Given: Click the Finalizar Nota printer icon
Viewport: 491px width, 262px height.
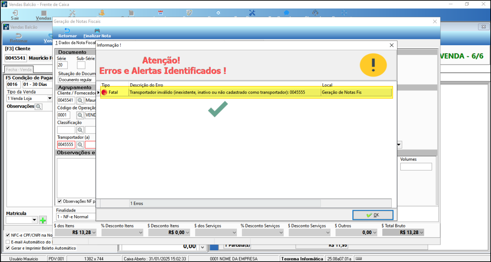Looking at the screenshot, I should coord(97,31).
